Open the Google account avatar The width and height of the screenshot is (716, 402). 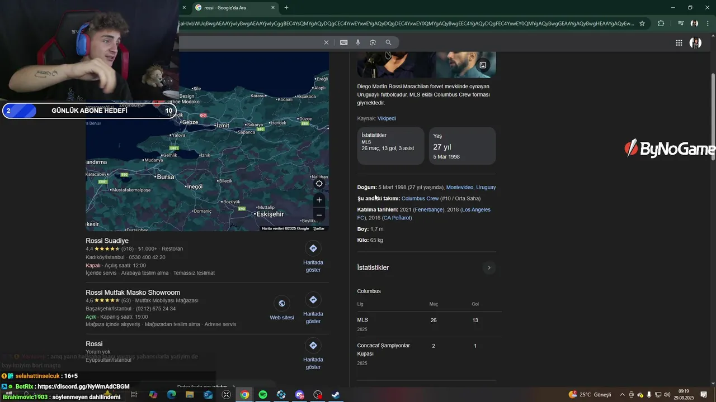pos(695,42)
